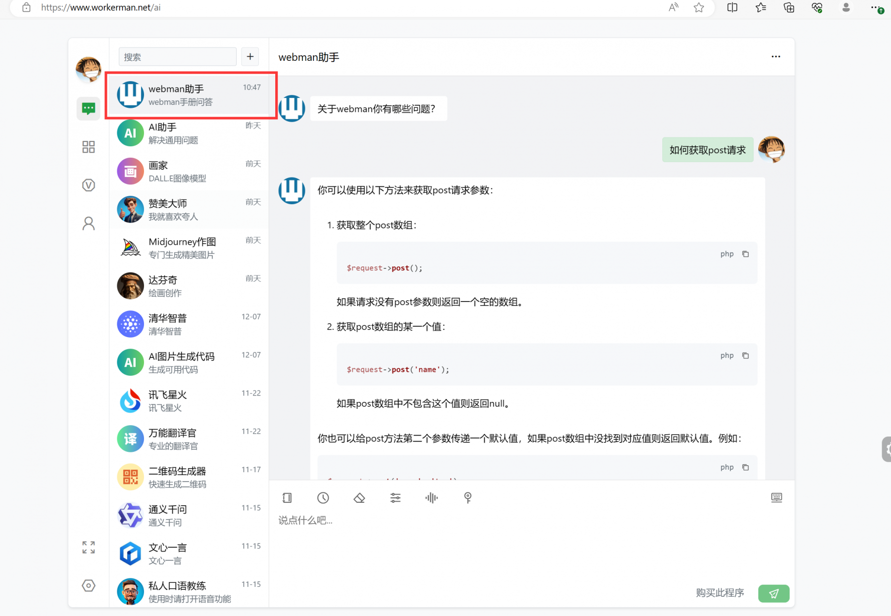Toggle fullscreen expand icon in sidebar
Screen dimensions: 891x616
tap(89, 547)
